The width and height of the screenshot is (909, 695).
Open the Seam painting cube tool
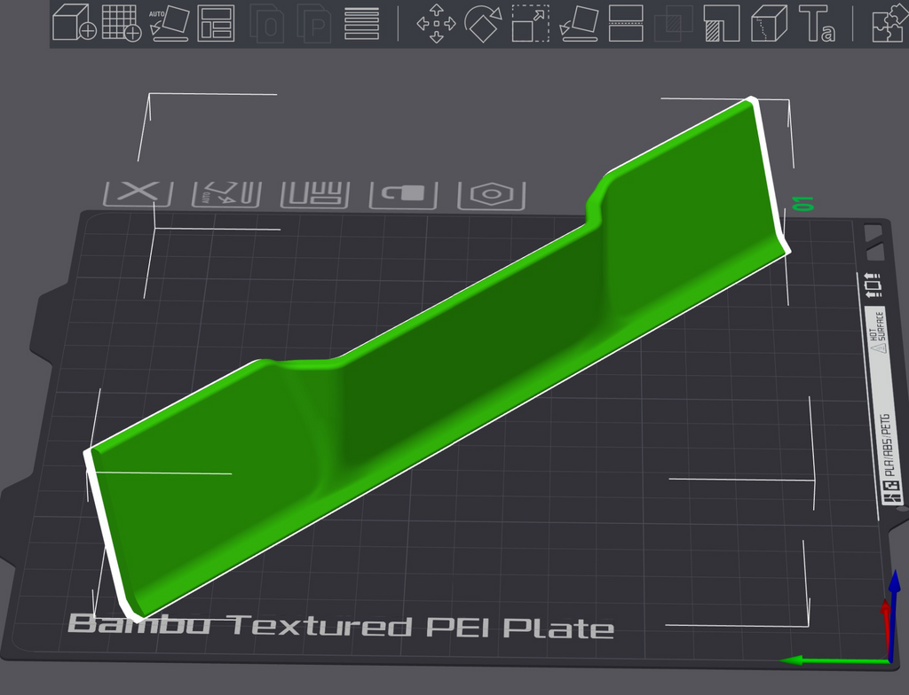click(x=770, y=23)
